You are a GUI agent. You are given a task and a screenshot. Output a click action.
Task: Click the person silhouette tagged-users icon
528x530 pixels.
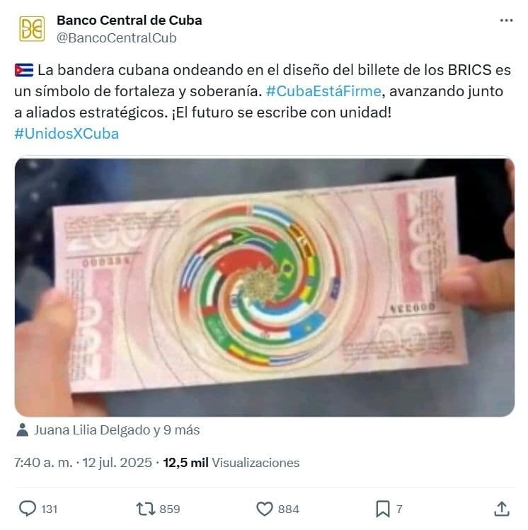[23, 430]
